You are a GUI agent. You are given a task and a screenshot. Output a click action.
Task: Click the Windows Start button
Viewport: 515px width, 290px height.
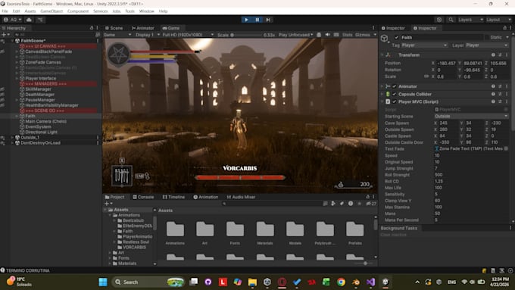tap(103, 282)
